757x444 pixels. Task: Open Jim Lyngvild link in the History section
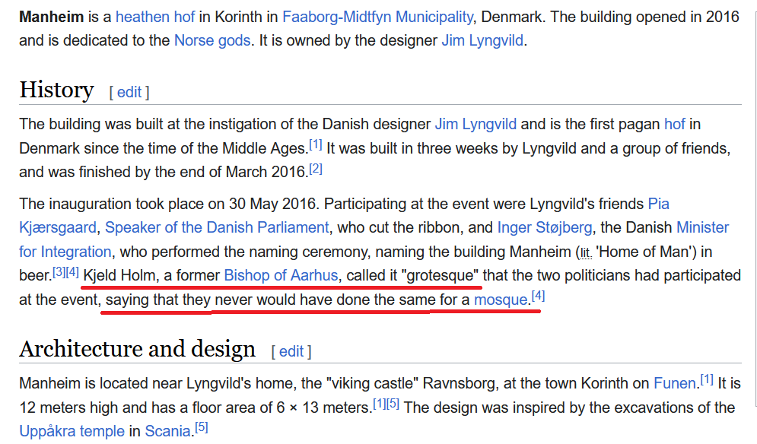point(476,124)
